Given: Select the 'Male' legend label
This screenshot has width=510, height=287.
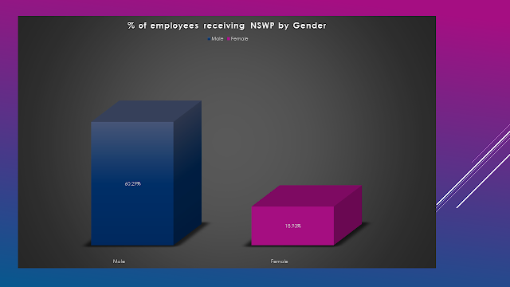Looking at the screenshot, I should 218,39.
